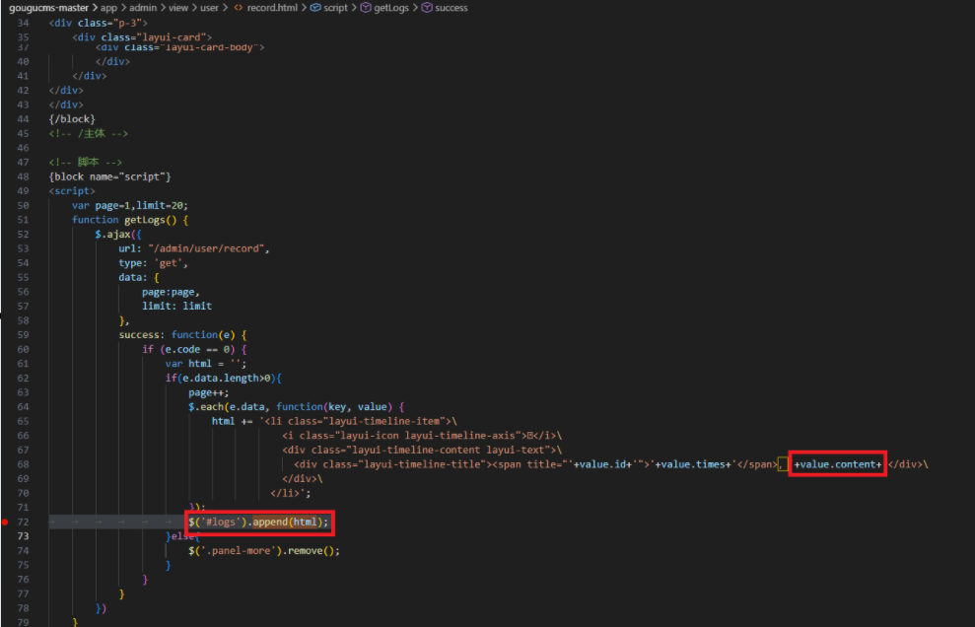Viewport: 975px width, 627px height.
Task: Click the success breadcrumb symbol label
Action: 452,8
